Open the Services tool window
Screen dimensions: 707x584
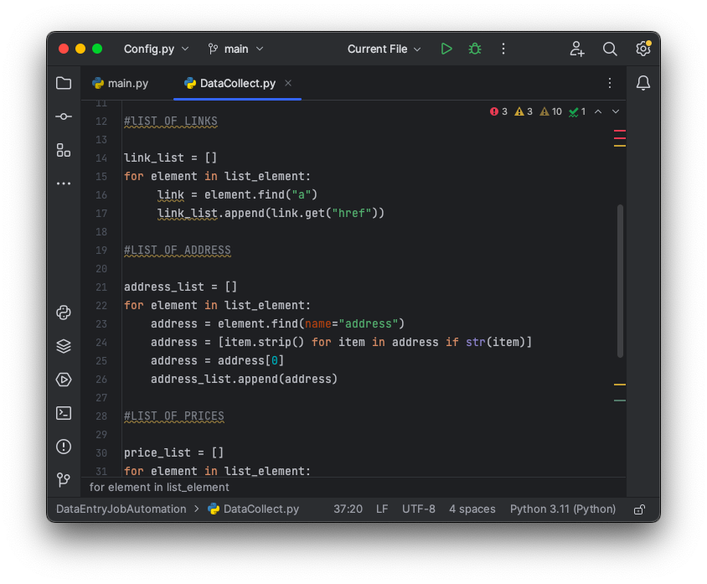pos(64,380)
